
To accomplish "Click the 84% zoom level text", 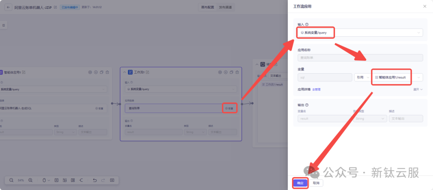I will [21, 180].
